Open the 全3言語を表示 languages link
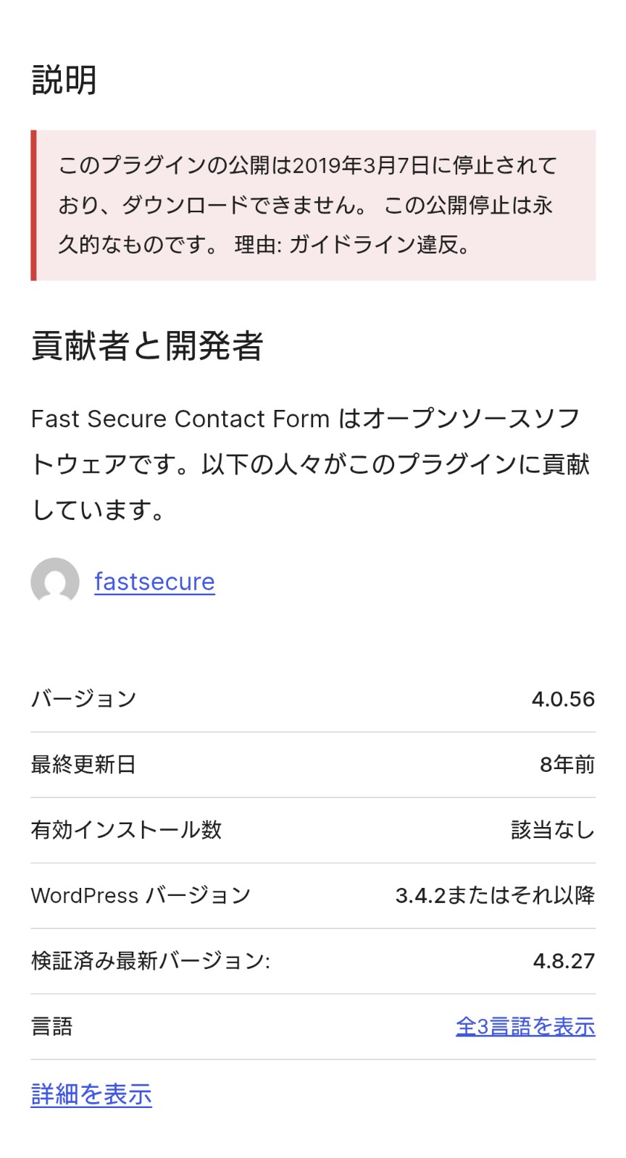626x1158 pixels. (525, 1026)
